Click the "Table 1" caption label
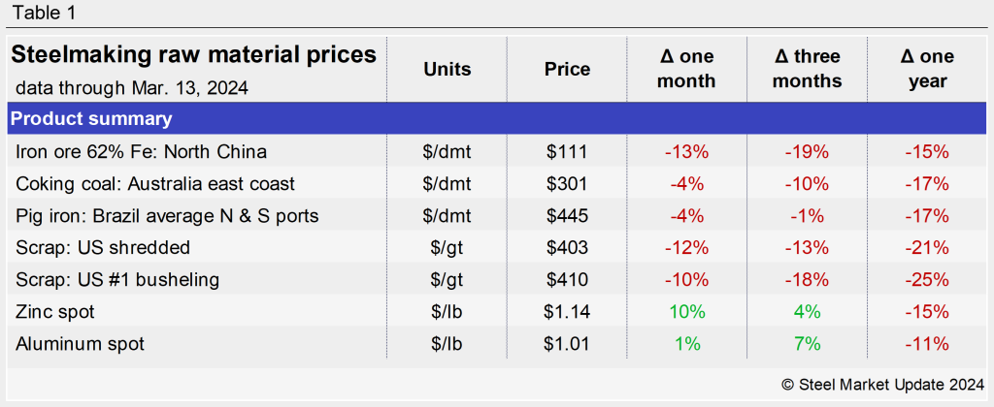The width and height of the screenshot is (994, 407). [x=42, y=13]
